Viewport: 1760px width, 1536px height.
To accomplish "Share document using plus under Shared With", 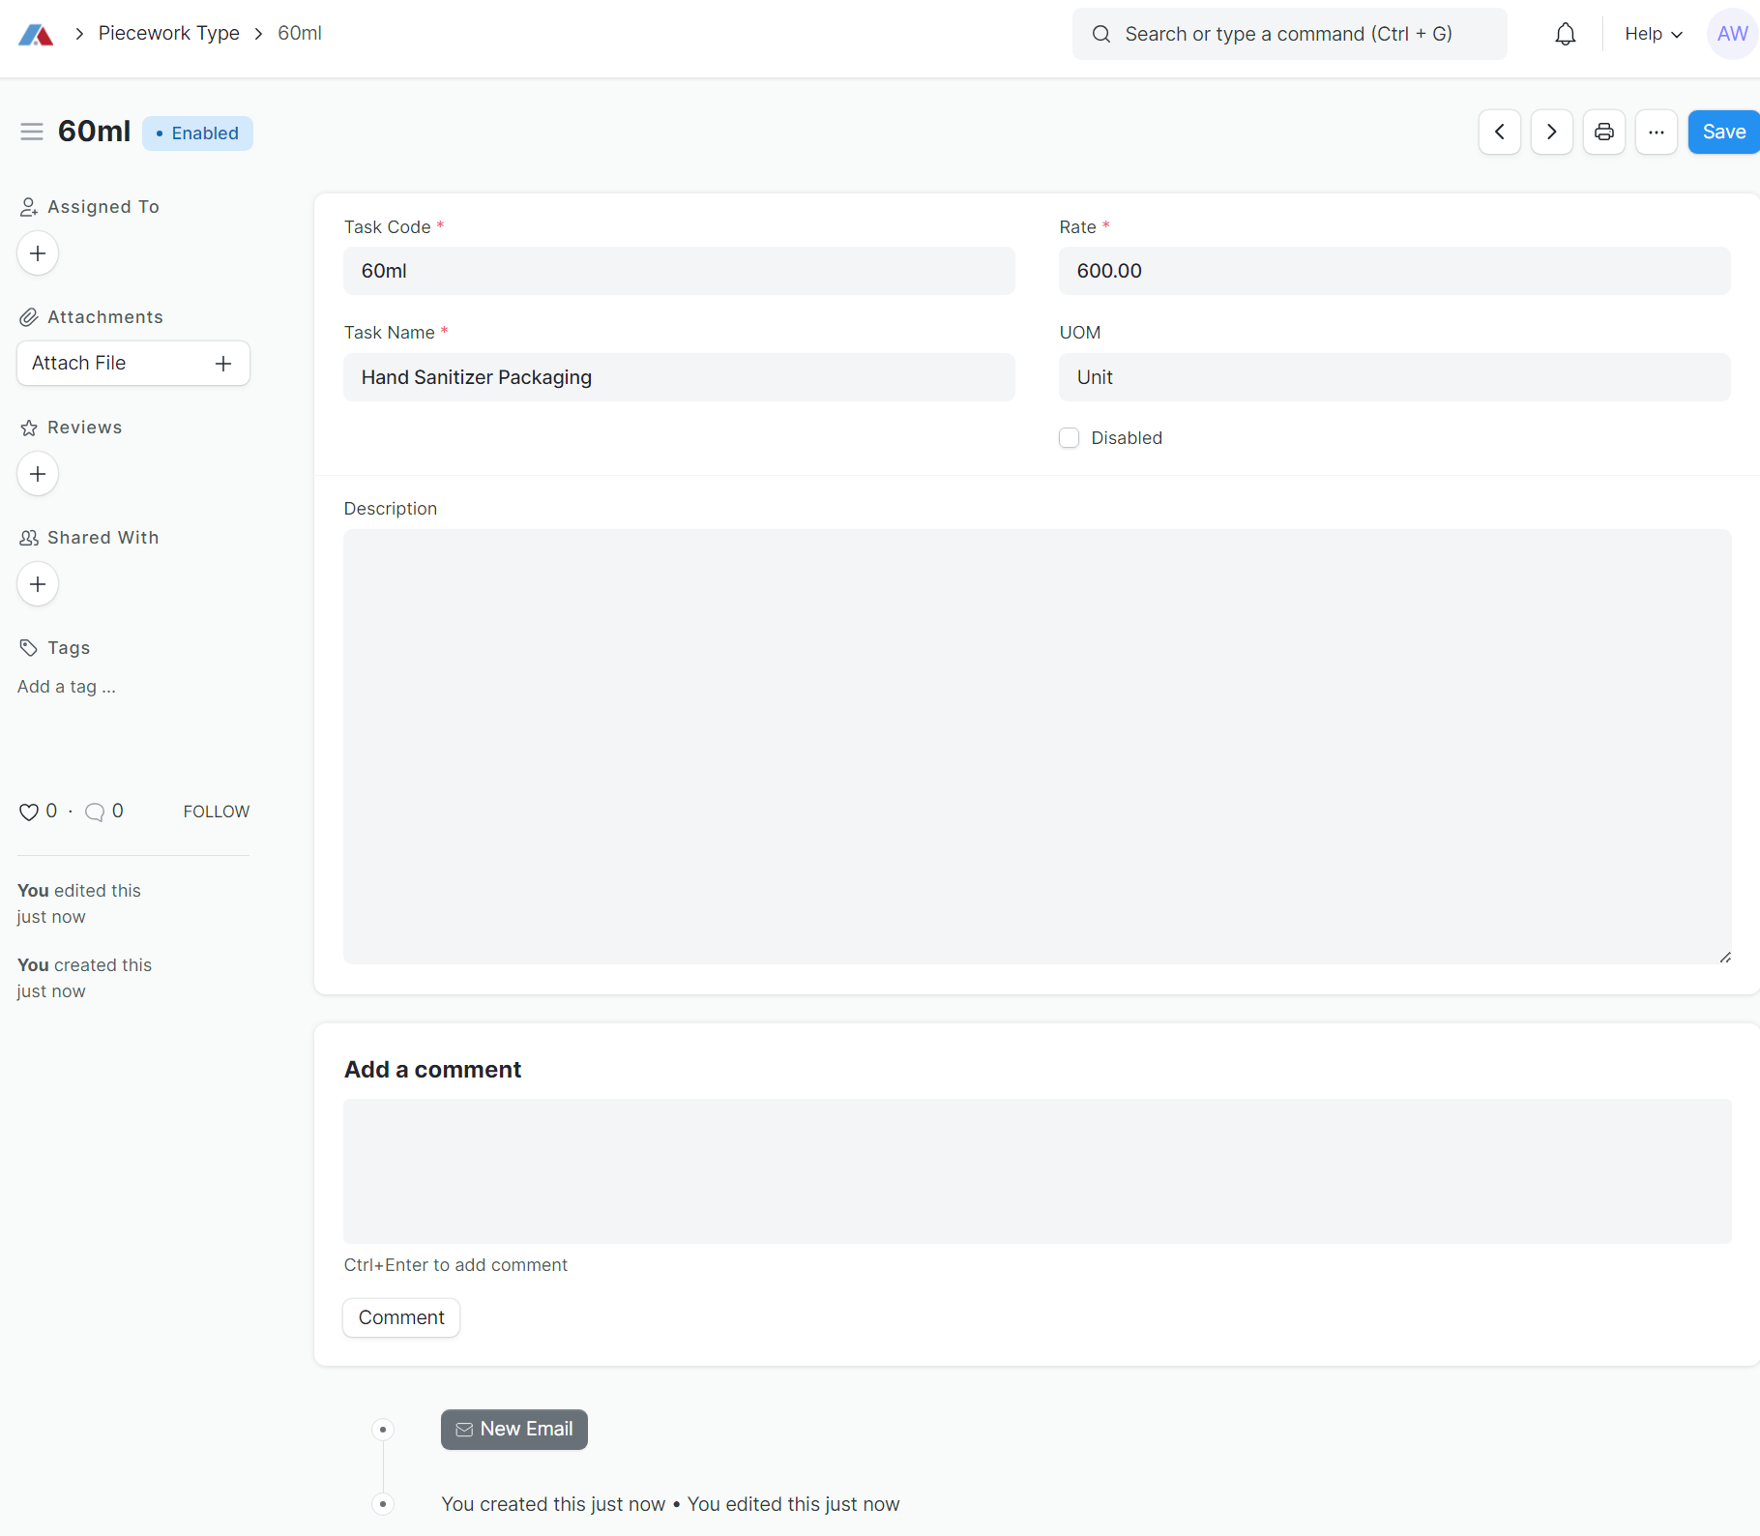I will (38, 584).
